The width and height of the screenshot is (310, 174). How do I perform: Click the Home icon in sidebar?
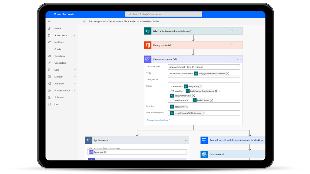(x=49, y=28)
